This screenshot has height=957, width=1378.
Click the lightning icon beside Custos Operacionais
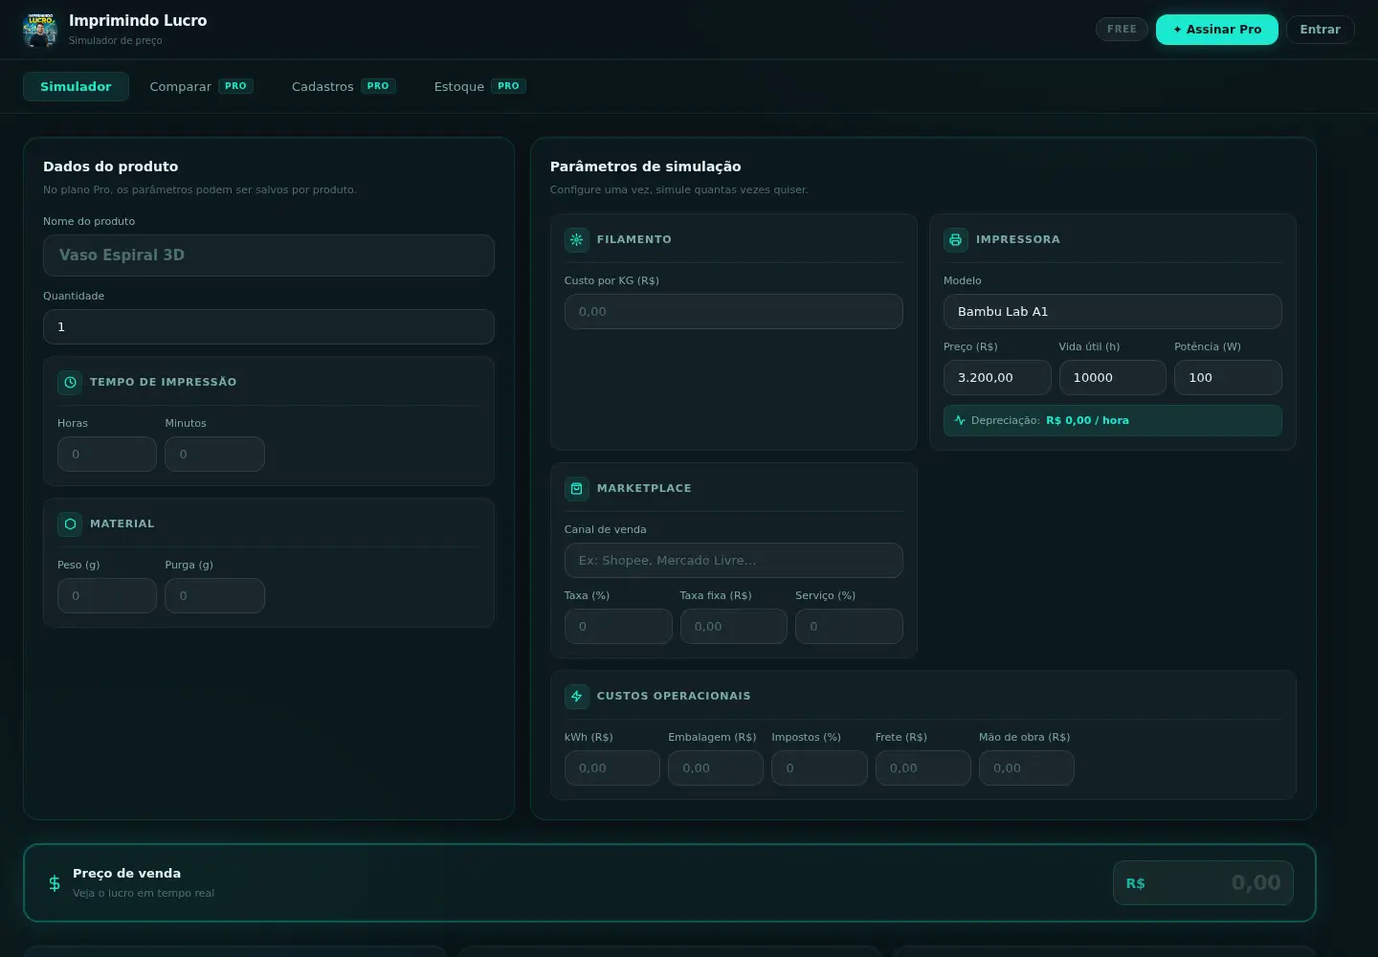576,696
